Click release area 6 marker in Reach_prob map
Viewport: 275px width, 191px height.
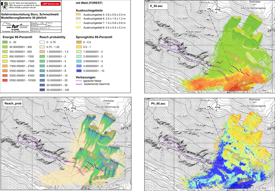point(111,167)
